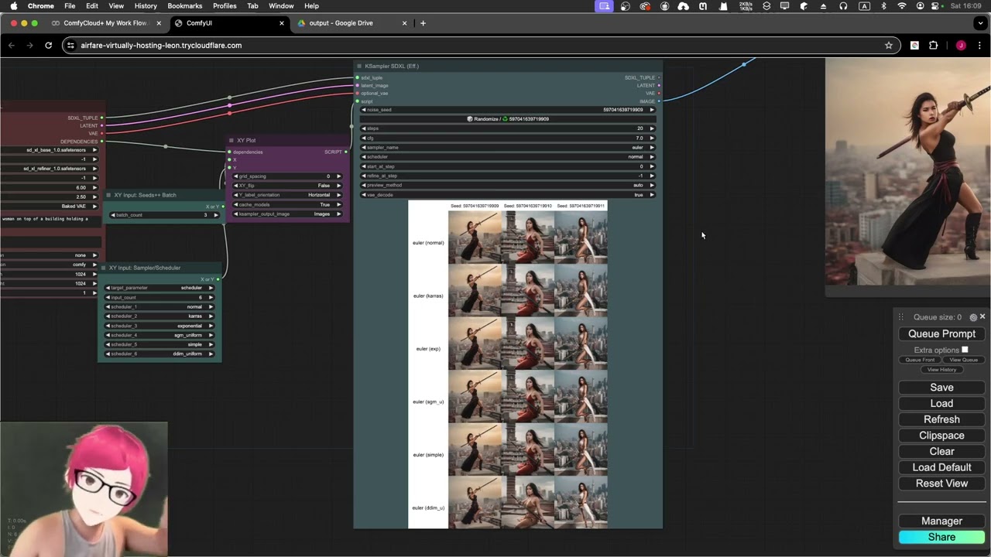Open the Bookmarks menu
Viewport: 991px width, 557px height.
point(185,6)
